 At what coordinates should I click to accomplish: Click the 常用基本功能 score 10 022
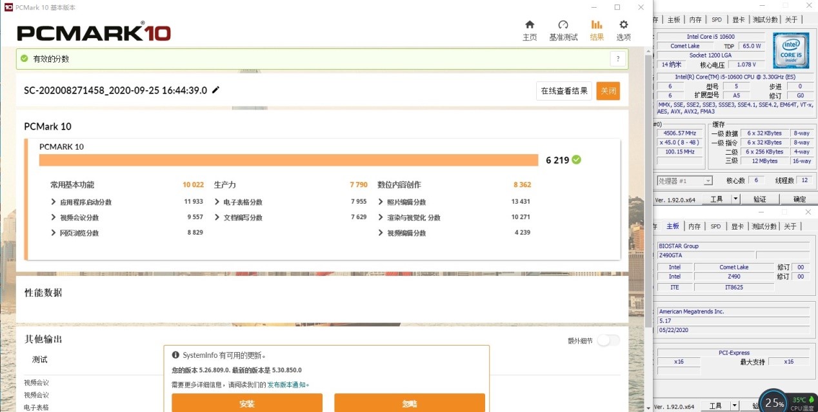[193, 184]
